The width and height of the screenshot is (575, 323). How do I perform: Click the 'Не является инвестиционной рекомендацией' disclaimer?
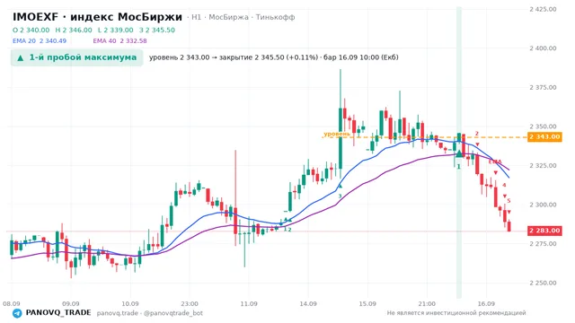tap(456, 313)
